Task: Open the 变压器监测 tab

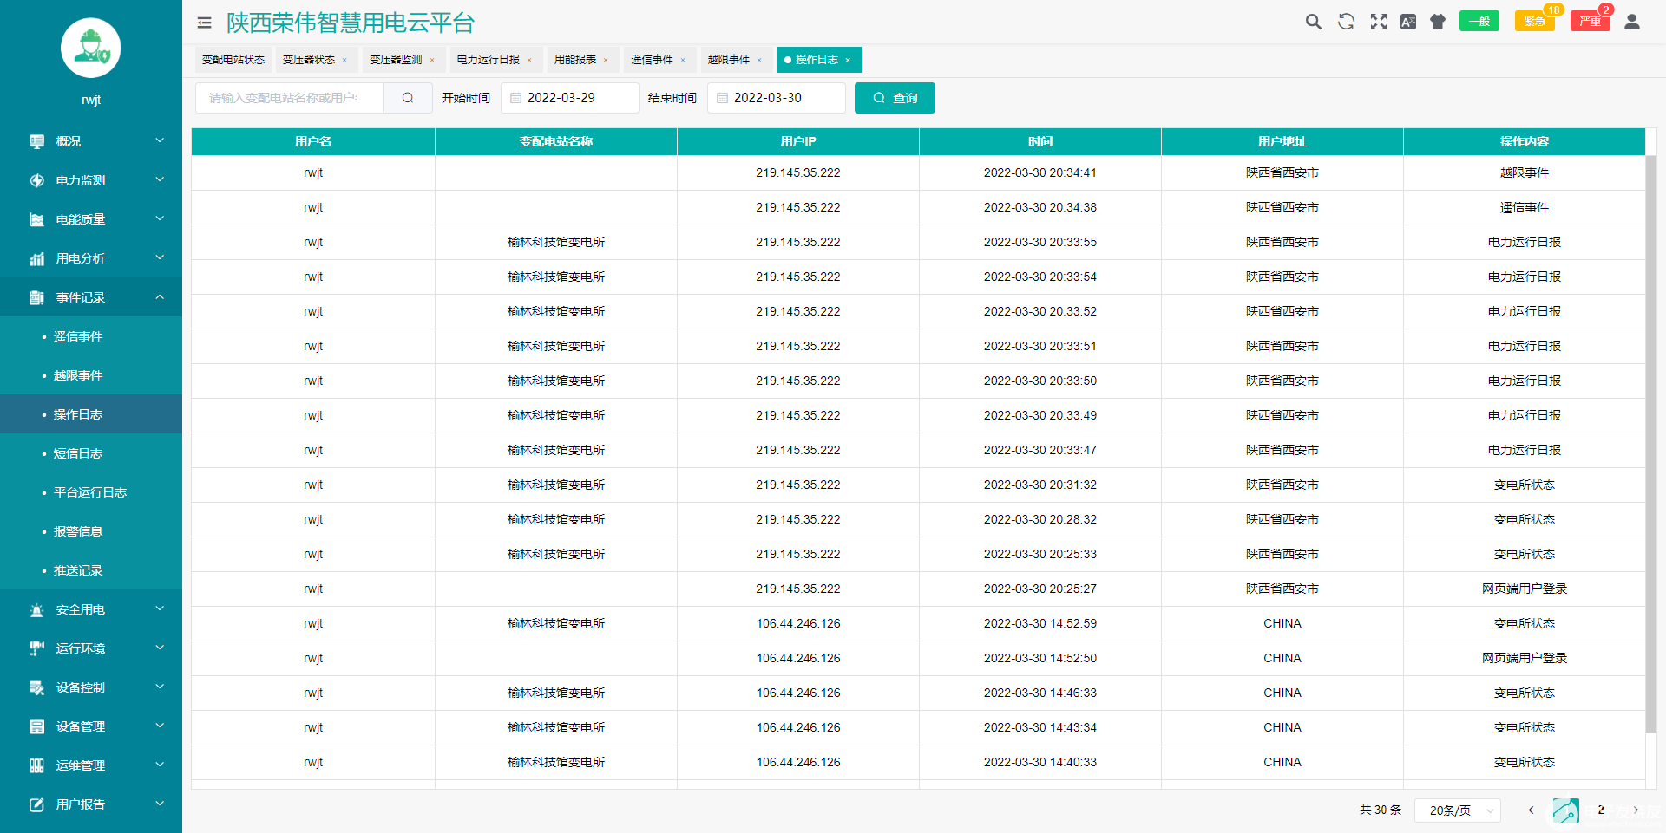Action: tap(396, 60)
